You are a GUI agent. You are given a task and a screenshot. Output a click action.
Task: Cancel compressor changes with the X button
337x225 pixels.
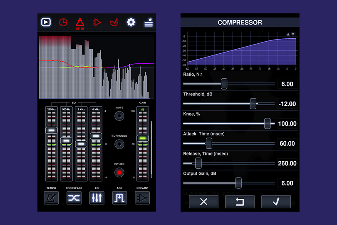pos(203,202)
